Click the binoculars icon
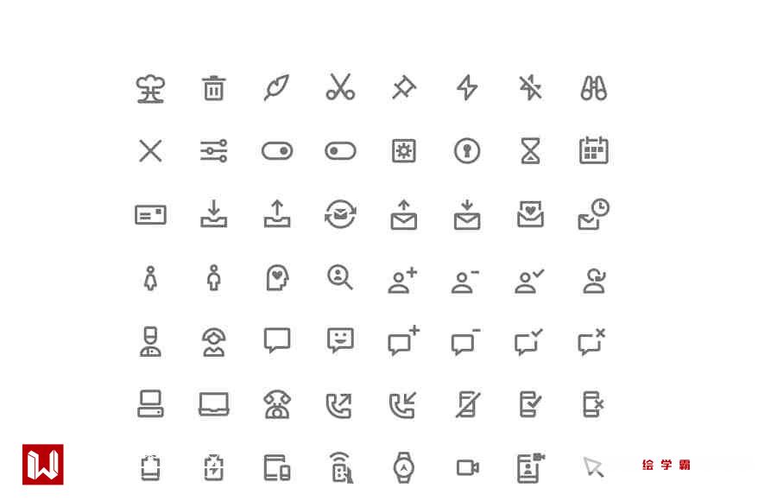 coord(594,88)
